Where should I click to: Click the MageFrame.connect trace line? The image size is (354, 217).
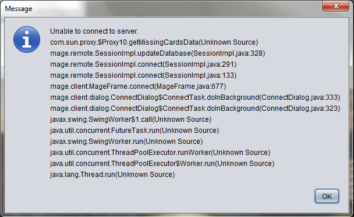click(x=138, y=86)
